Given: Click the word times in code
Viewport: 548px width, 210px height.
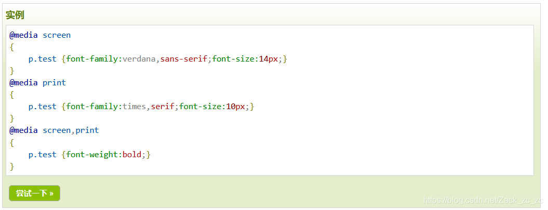Looking at the screenshot, I should (x=134, y=107).
